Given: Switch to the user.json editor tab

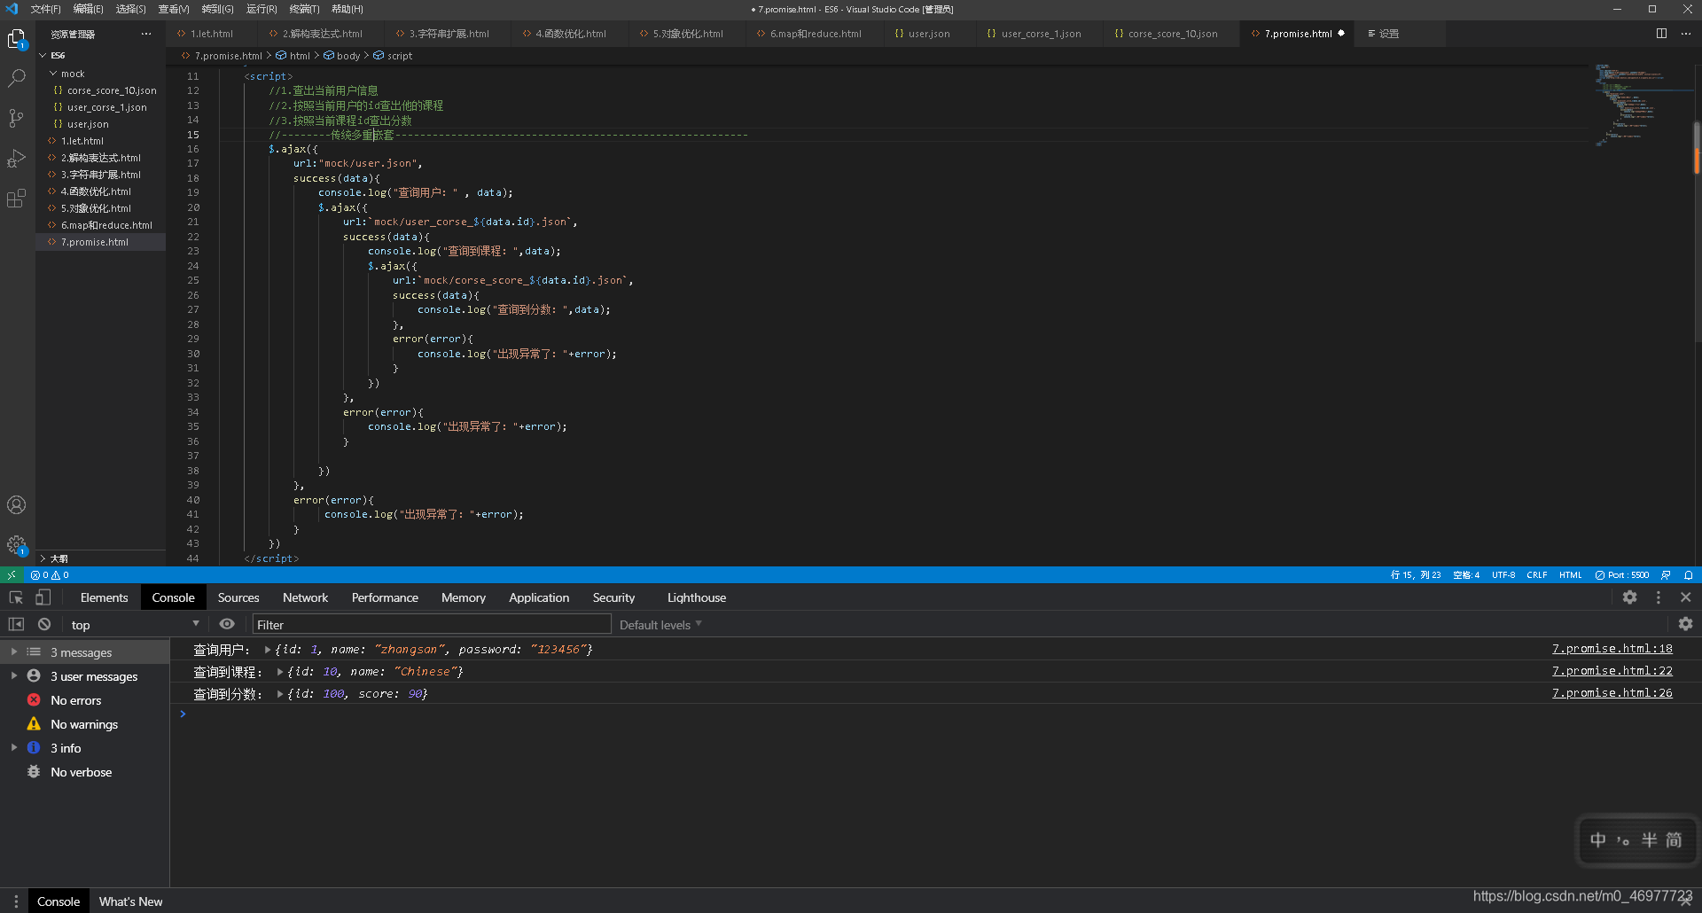Looking at the screenshot, I should (x=928, y=34).
